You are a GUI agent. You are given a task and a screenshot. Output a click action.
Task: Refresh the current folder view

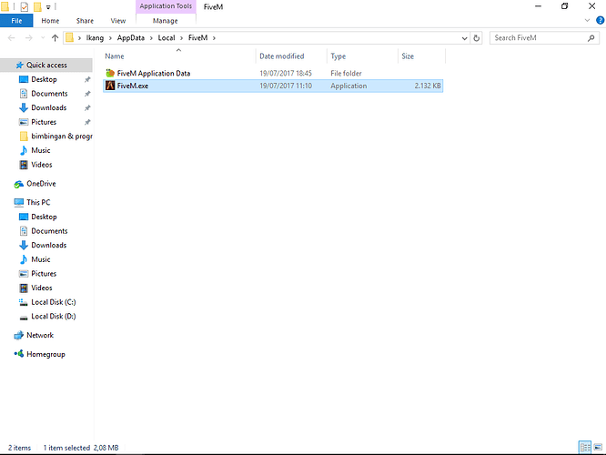click(477, 38)
